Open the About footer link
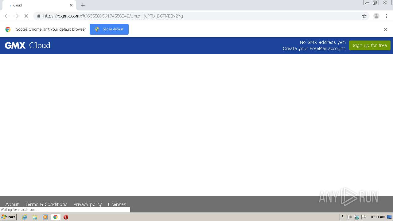Image resolution: width=393 pixels, height=221 pixels. click(x=12, y=204)
